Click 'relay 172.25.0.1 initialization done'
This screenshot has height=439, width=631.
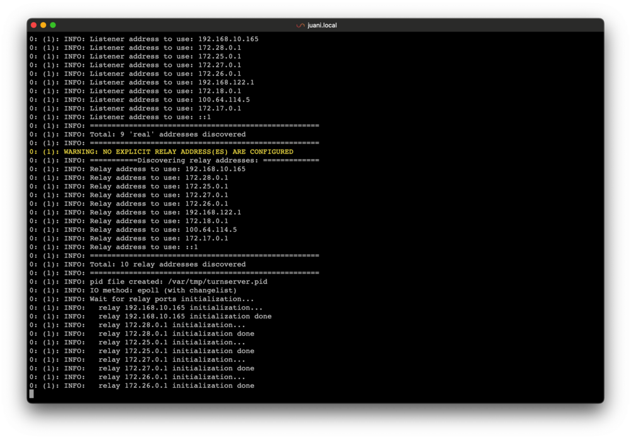[x=176, y=351]
